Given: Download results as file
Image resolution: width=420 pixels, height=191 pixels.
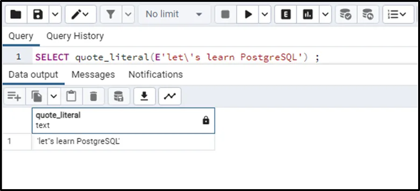Looking at the screenshot, I should 145,96.
